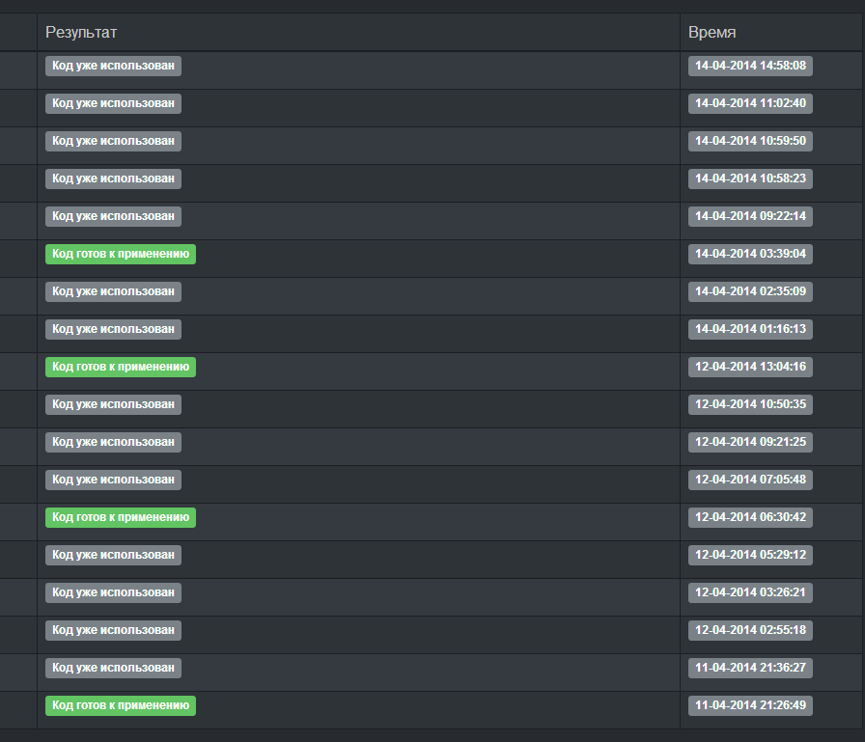
Task: Select timestamp 12-04-2014 06:30:42
Action: coord(750,517)
